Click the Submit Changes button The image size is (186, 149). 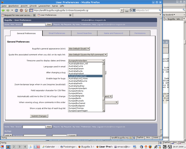tap(39, 116)
